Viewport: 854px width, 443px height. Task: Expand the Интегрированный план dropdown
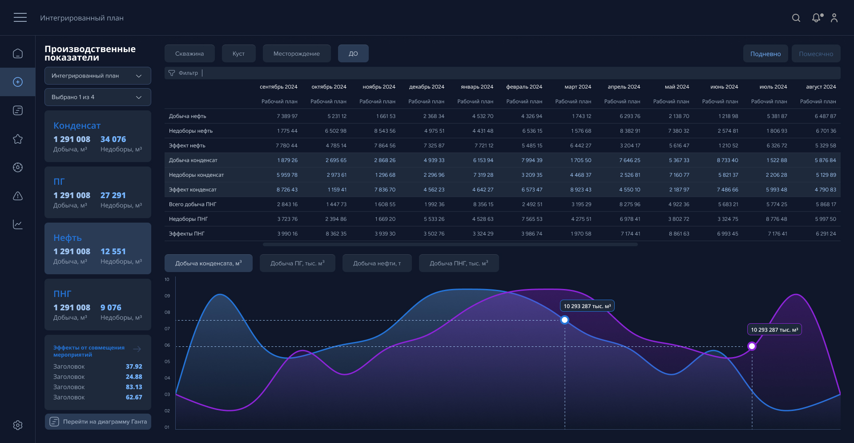pos(98,76)
